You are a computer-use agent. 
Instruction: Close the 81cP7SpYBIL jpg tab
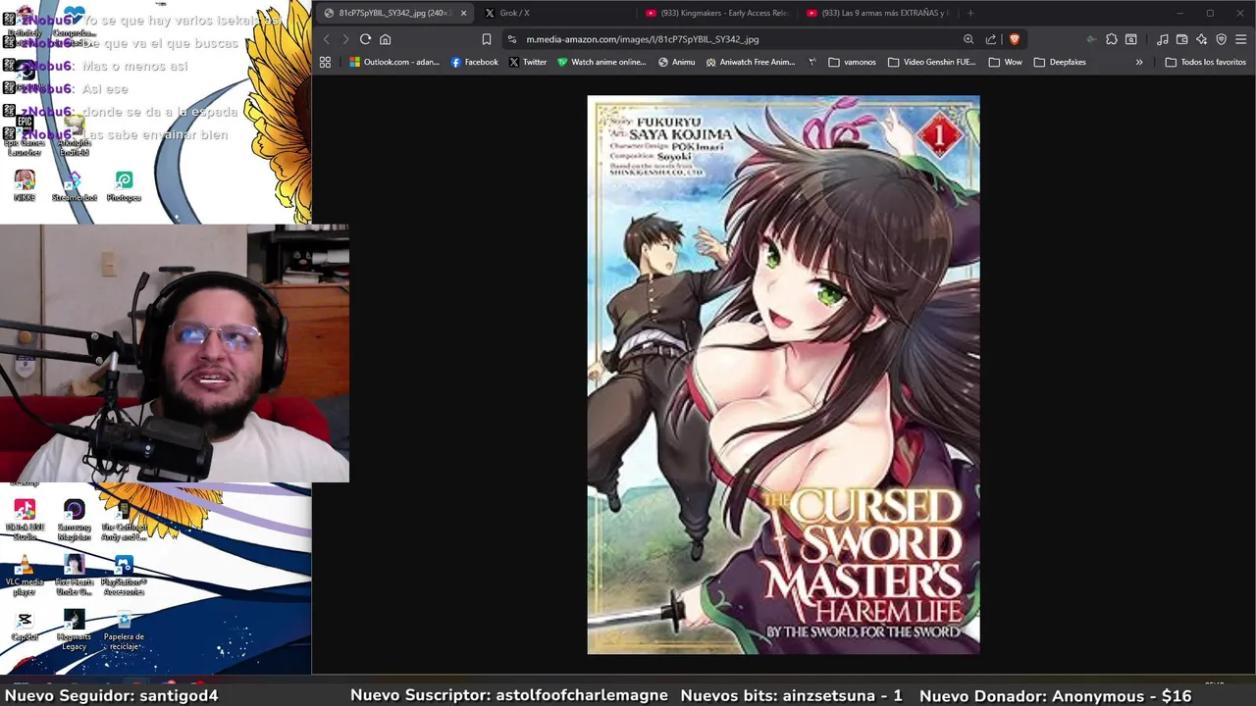tap(463, 13)
